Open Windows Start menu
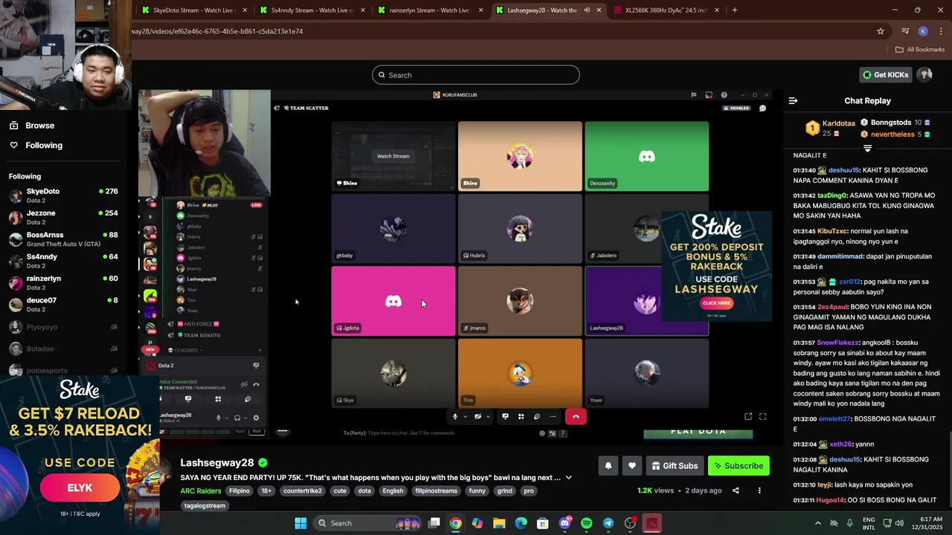 click(300, 523)
